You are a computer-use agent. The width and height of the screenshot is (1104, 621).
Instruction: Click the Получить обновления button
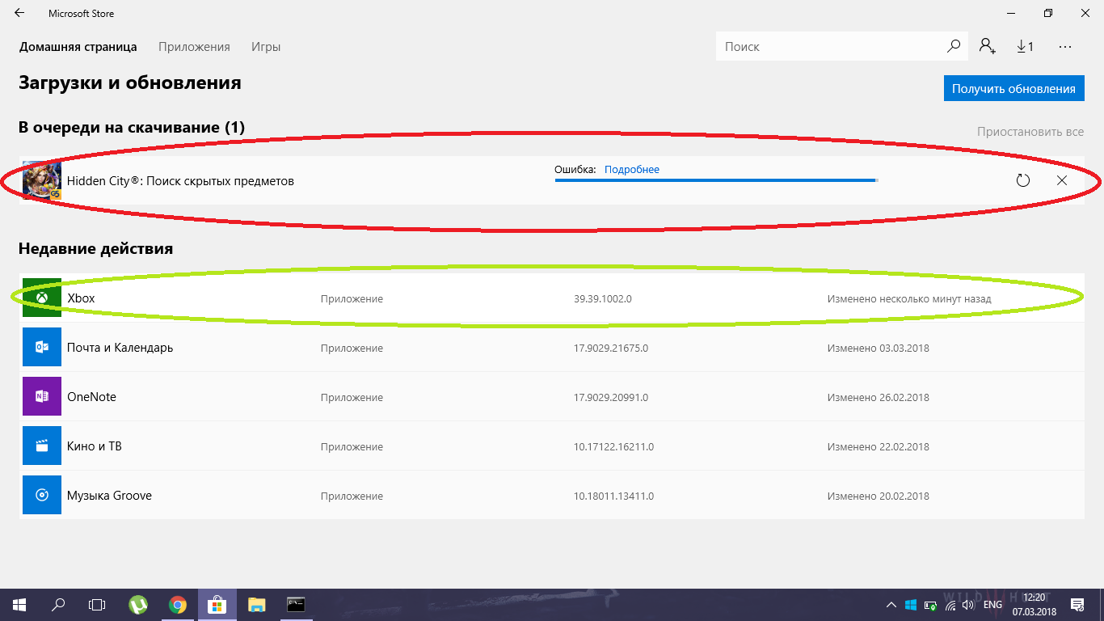click(1013, 89)
